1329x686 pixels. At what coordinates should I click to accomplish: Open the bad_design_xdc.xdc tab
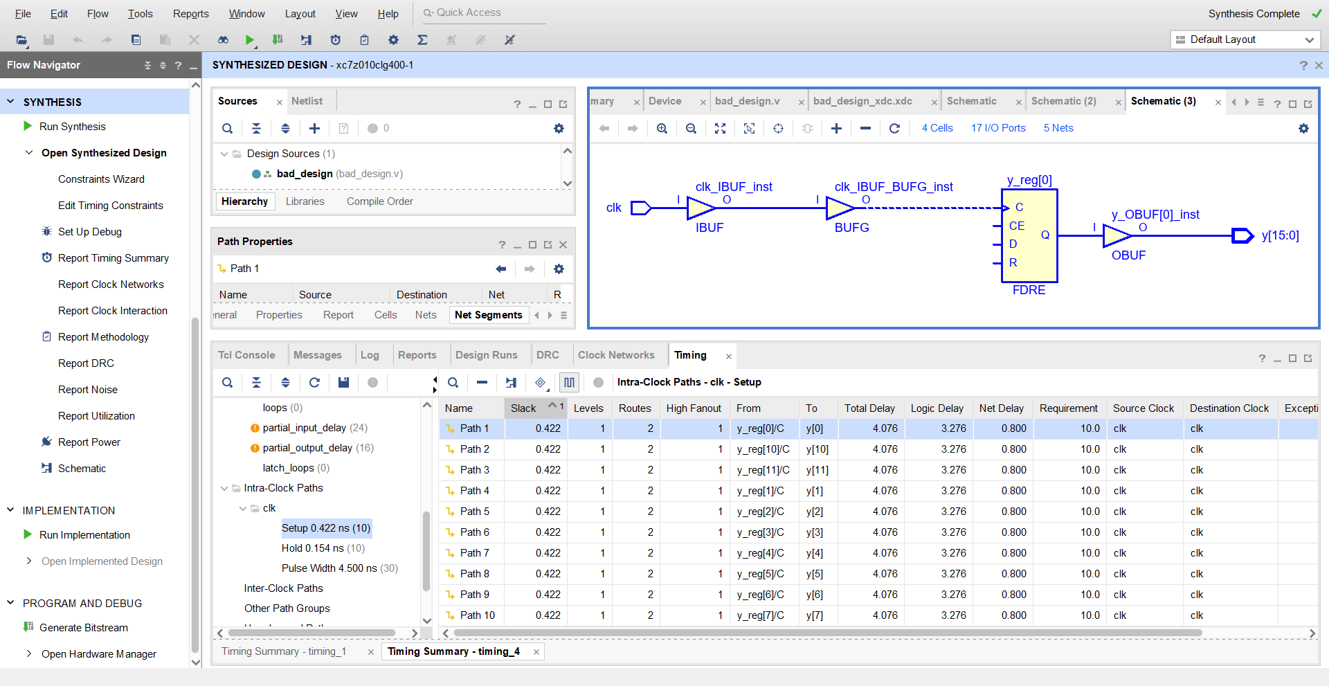pyautogui.click(x=862, y=101)
